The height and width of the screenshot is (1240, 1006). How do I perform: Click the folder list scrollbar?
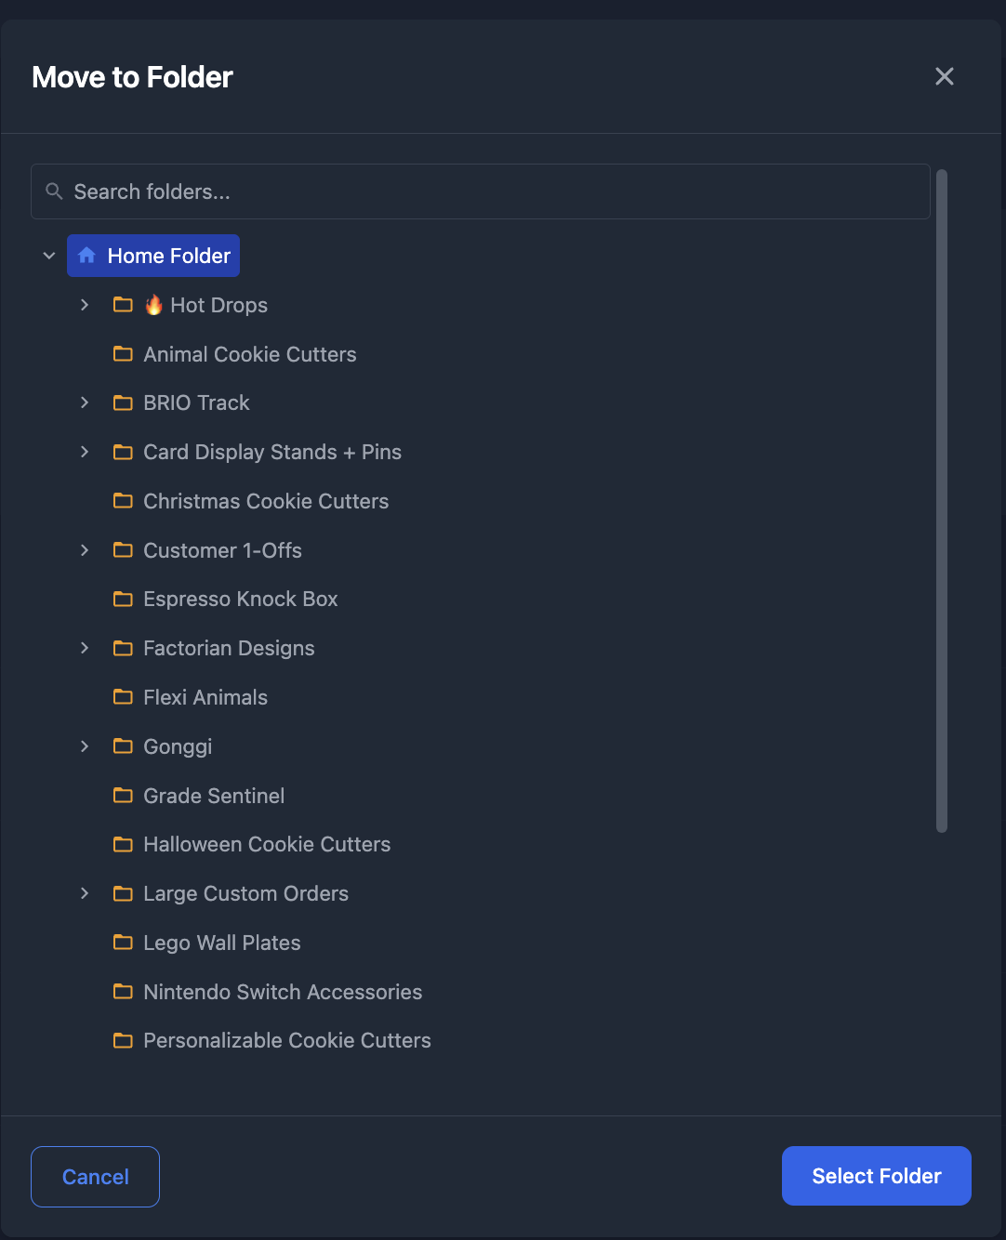coord(942,502)
